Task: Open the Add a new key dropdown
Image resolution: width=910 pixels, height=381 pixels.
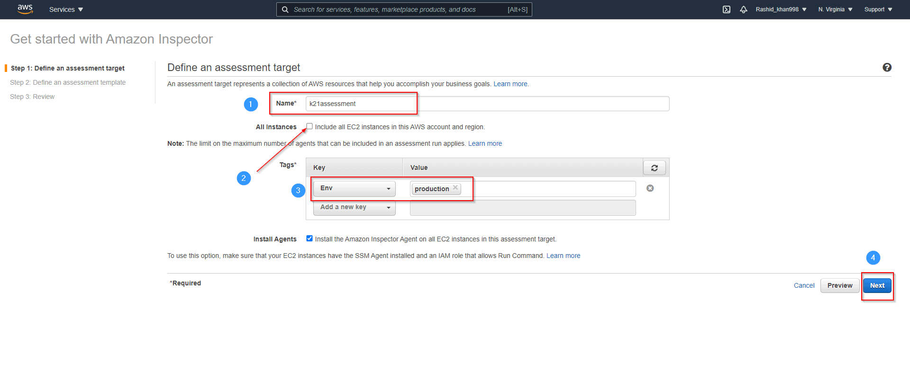Action: pos(355,207)
